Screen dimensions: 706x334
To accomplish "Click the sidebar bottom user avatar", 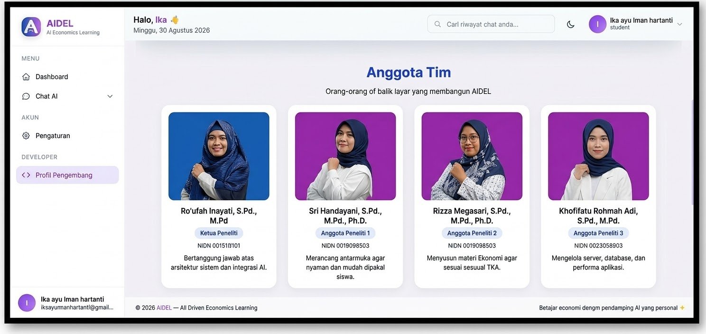I will point(27,303).
